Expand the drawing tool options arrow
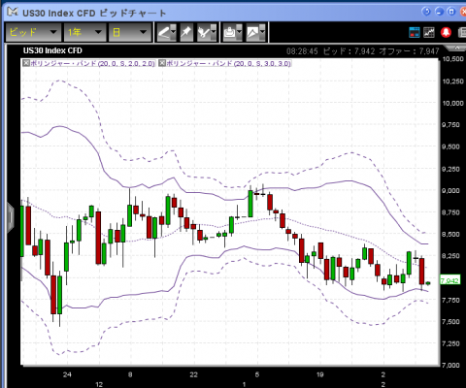Image resolution: width=466 pixels, height=388 pixels. pos(174,32)
